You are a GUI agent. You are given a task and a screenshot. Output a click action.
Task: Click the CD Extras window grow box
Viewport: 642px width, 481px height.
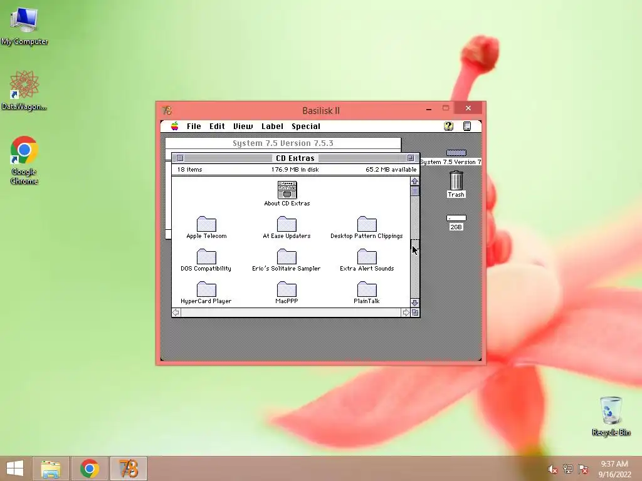(415, 313)
